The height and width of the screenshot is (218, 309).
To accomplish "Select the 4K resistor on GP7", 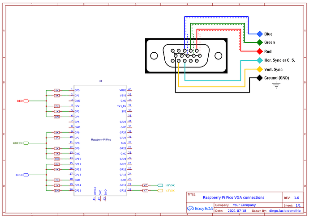I will pyautogui.click(x=57, y=138).
